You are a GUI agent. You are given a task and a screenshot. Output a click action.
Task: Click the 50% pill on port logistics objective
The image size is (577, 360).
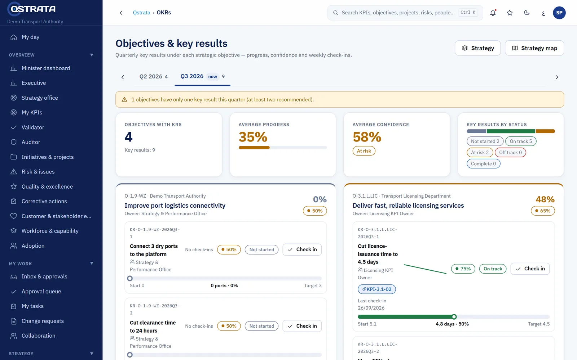pyautogui.click(x=315, y=211)
